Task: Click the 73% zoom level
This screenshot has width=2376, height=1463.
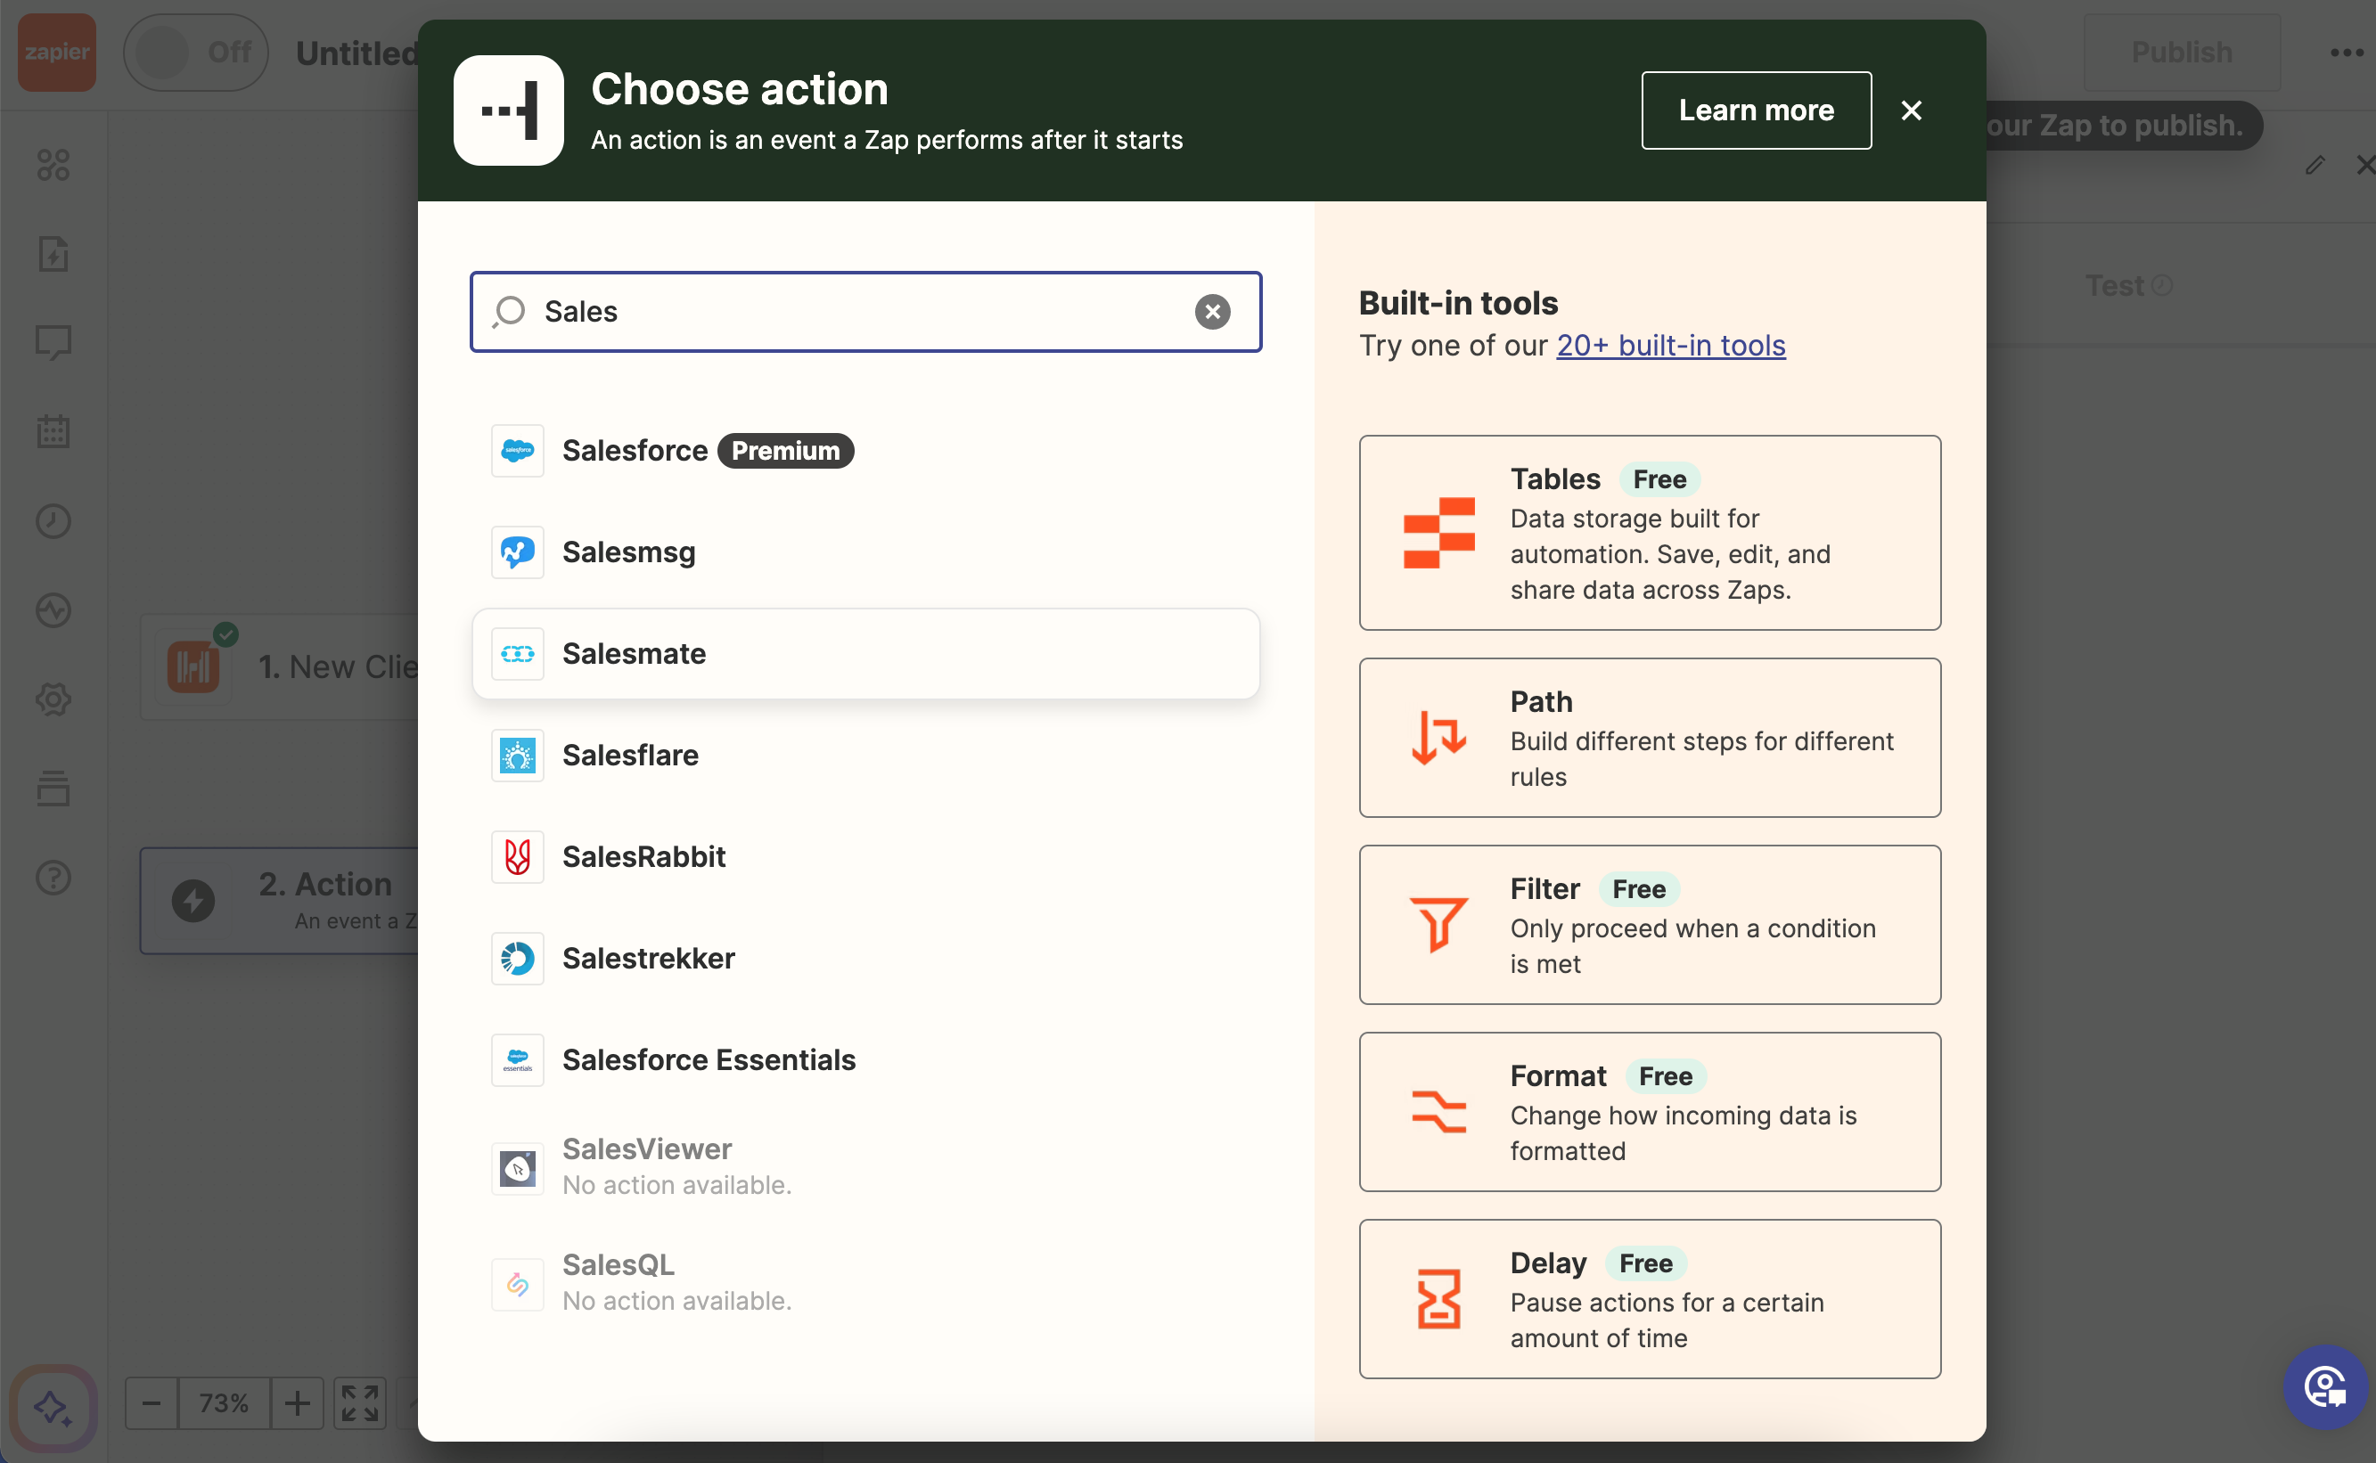Action: click(224, 1402)
